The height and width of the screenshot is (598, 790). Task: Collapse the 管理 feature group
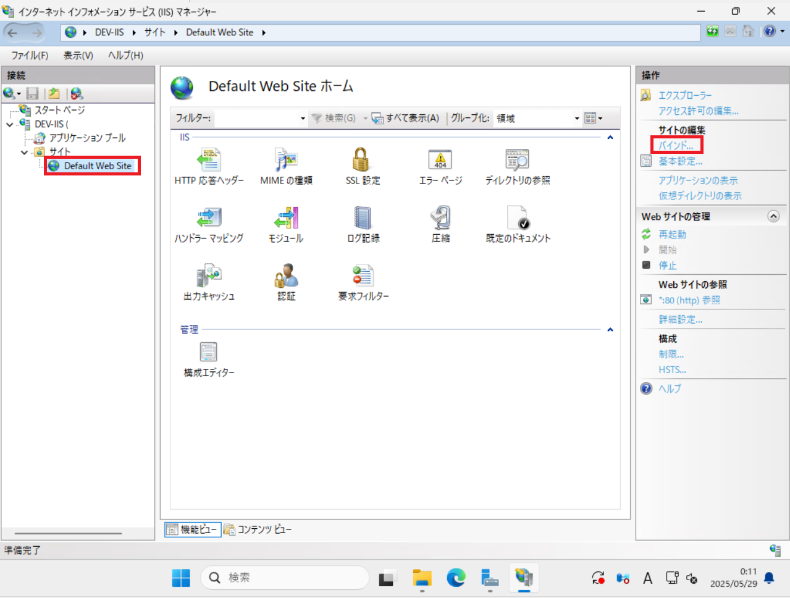pyautogui.click(x=610, y=329)
